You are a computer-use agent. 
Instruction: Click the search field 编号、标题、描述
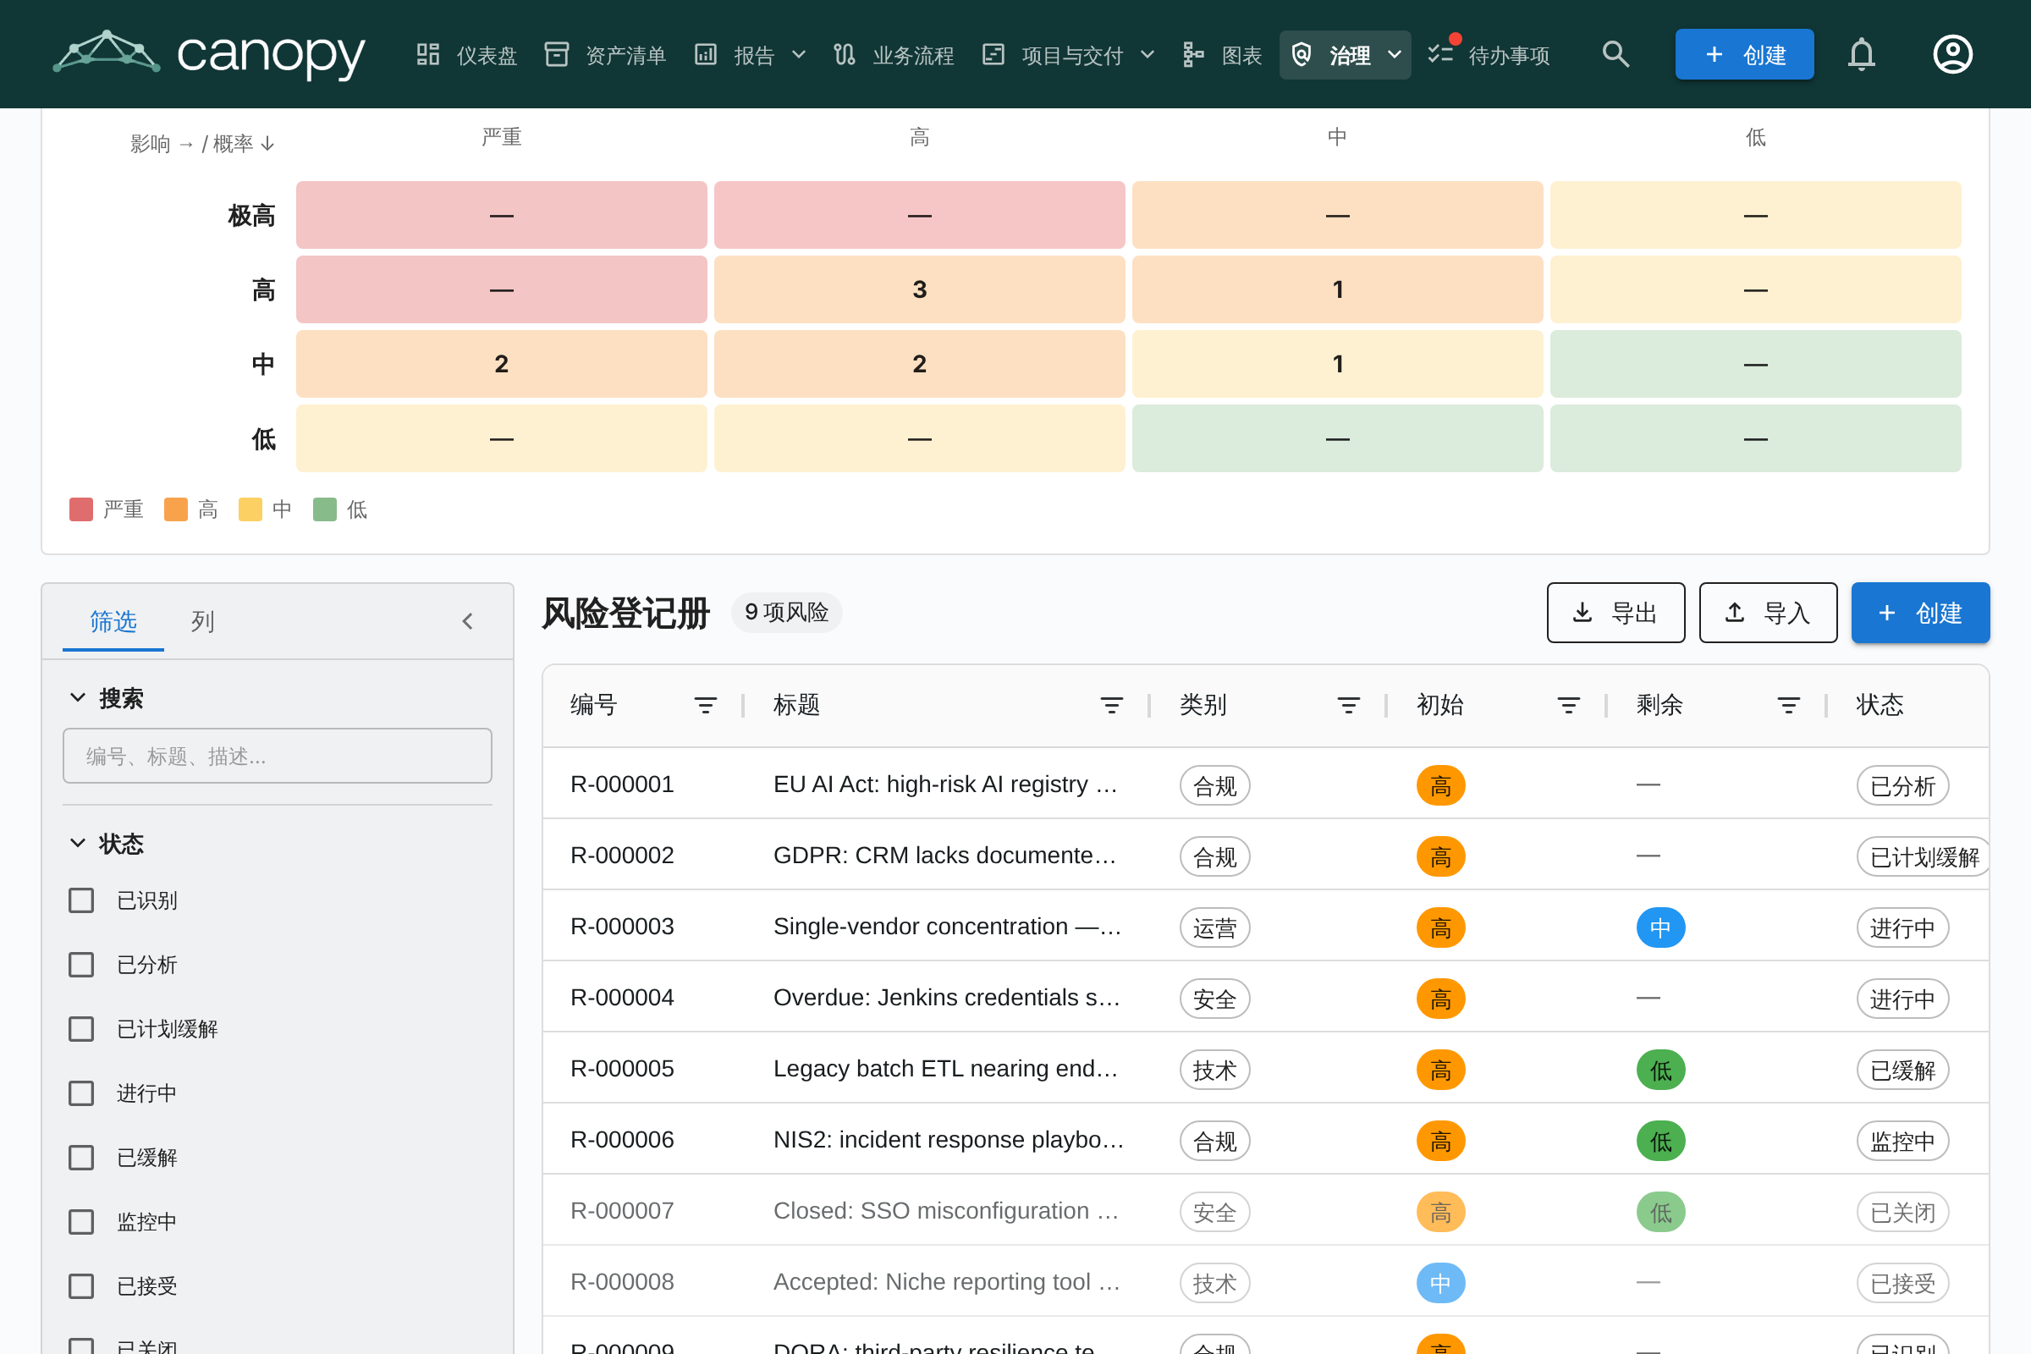[278, 756]
